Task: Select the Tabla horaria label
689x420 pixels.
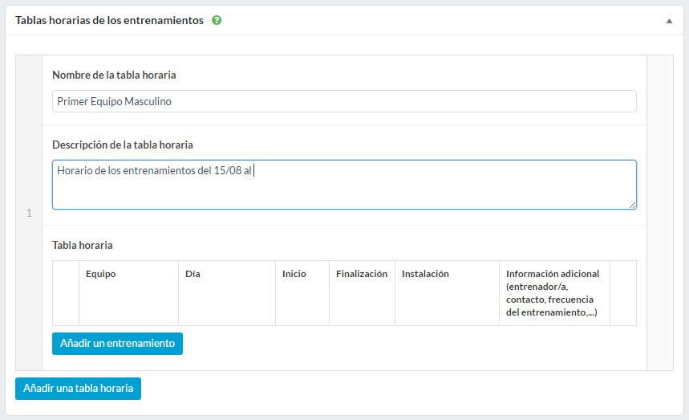Action: [82, 245]
